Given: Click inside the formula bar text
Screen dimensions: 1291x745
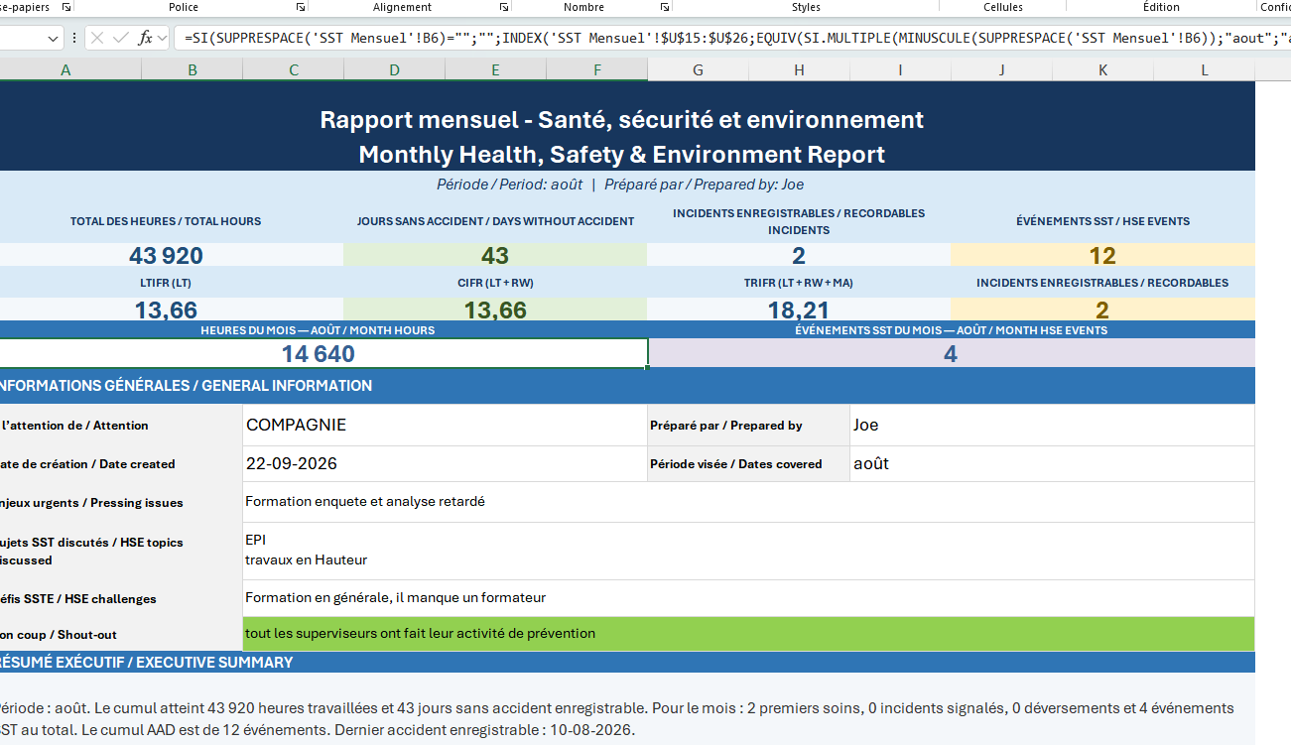Looking at the screenshot, I should (x=732, y=39).
